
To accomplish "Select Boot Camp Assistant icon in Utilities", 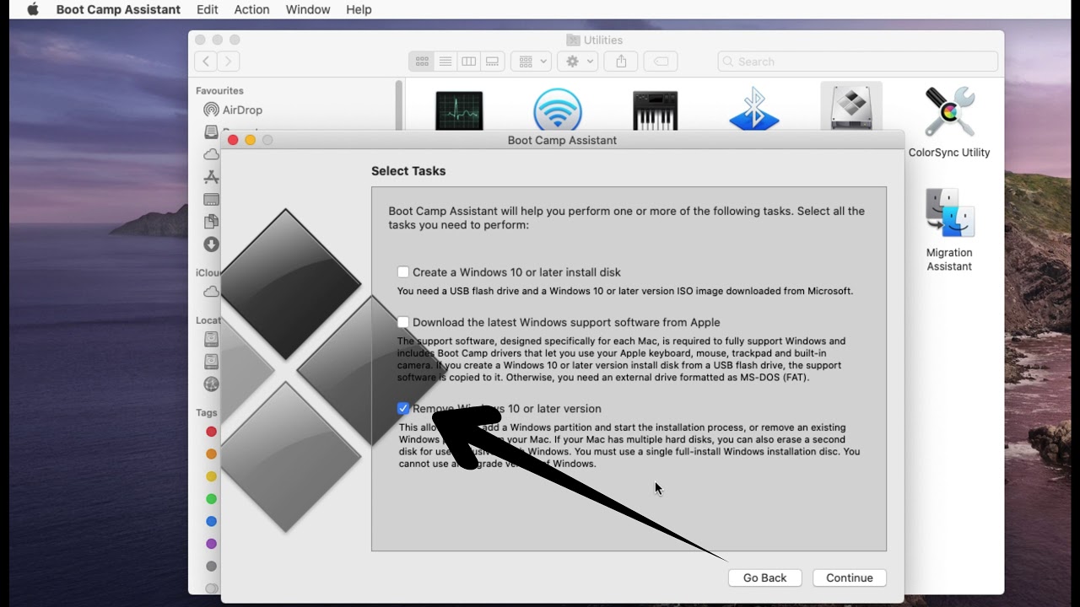I will pos(851,109).
